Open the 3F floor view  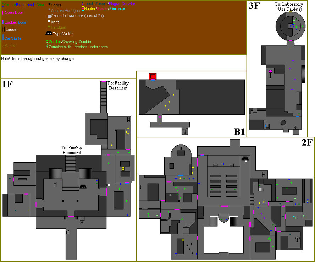click(x=254, y=6)
